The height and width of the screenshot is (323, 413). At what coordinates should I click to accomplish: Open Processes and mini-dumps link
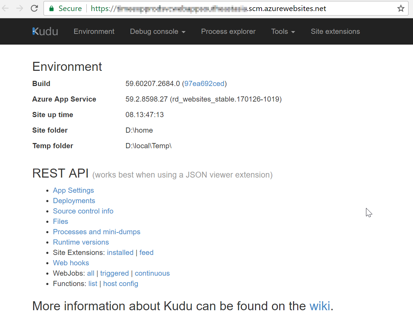tap(97, 232)
